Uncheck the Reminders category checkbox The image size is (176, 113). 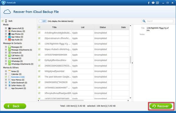click(6, 77)
